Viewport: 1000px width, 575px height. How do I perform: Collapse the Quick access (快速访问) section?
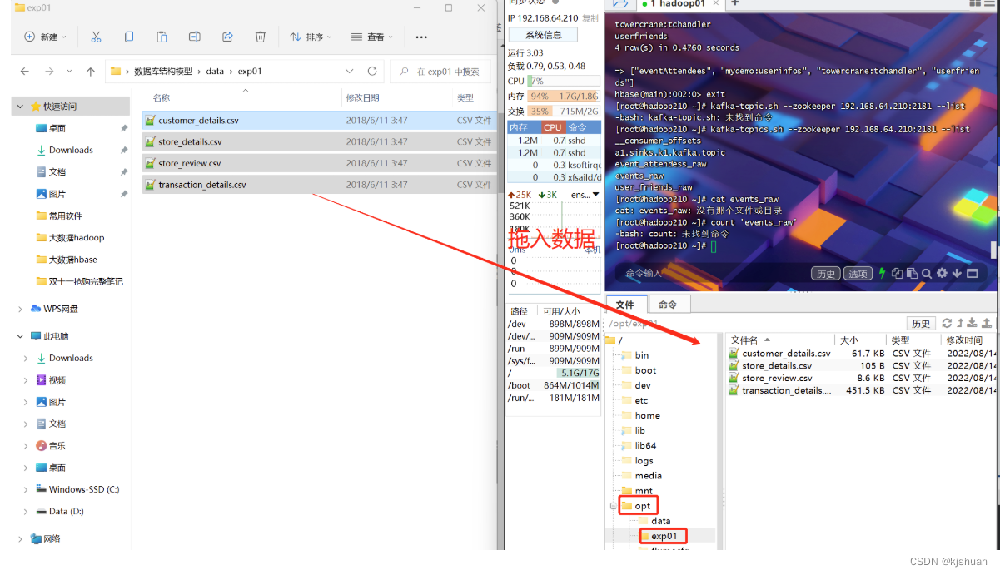[x=20, y=107]
